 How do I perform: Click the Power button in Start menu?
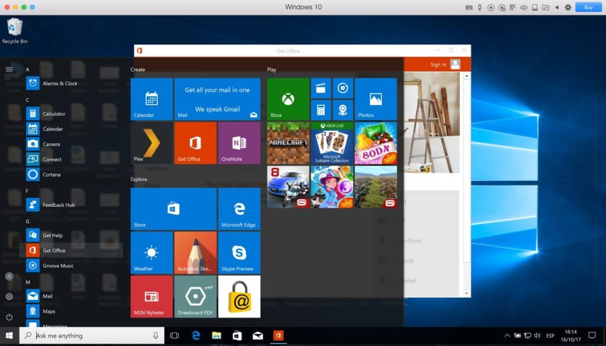9,317
